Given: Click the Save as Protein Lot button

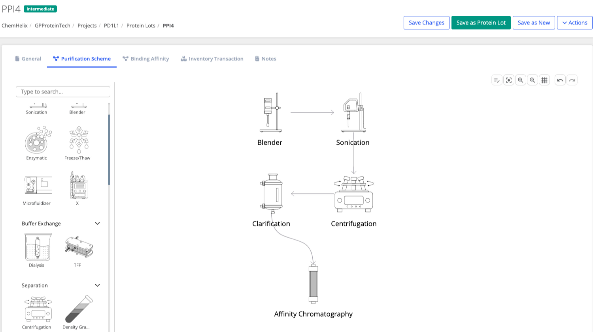Looking at the screenshot, I should click(x=481, y=22).
